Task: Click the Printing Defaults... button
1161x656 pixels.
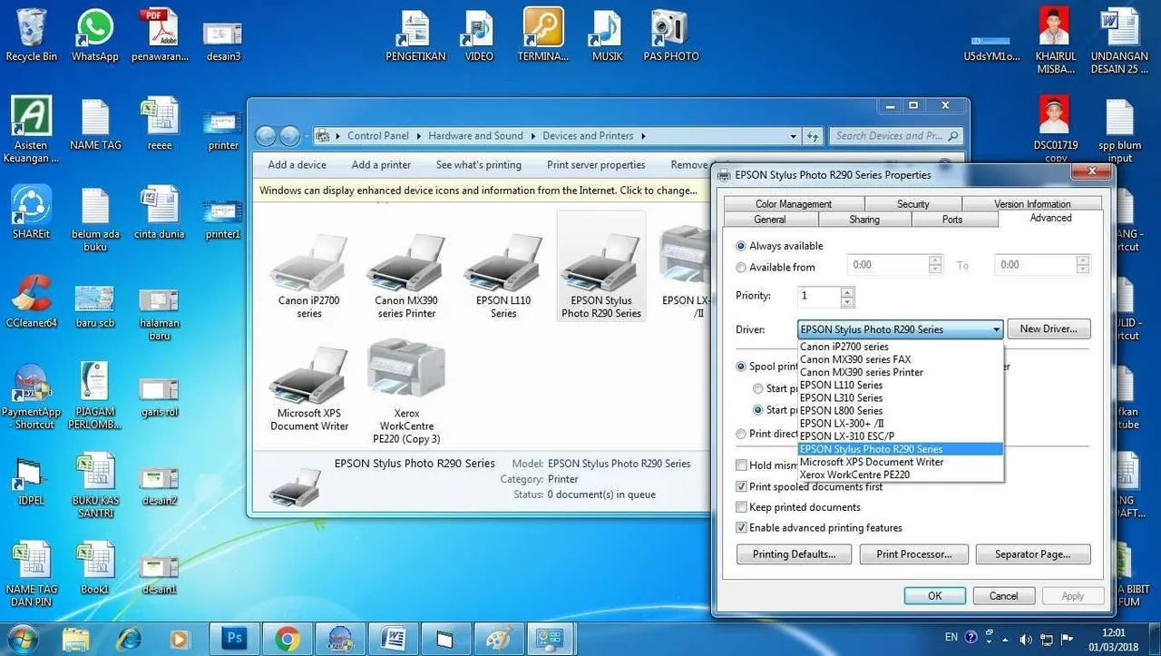Action: (794, 554)
